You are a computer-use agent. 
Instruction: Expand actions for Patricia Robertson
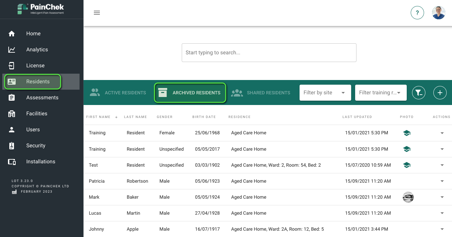[x=442, y=181]
